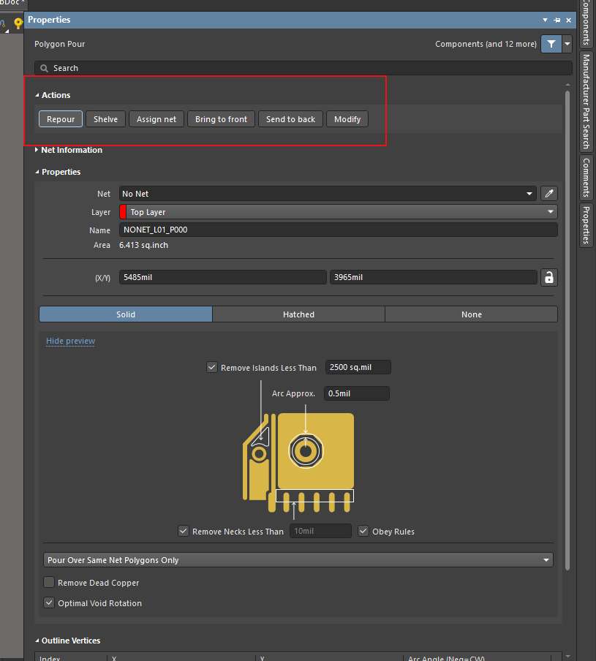
Task: Disable Optimal Void Rotation checkbox
Action: [49, 603]
